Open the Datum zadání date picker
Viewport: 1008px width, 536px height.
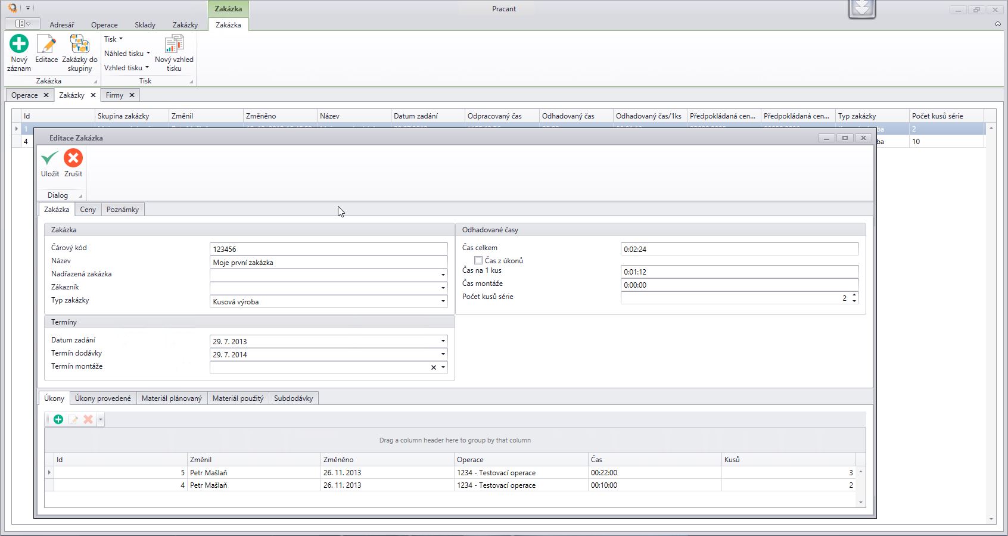point(443,341)
